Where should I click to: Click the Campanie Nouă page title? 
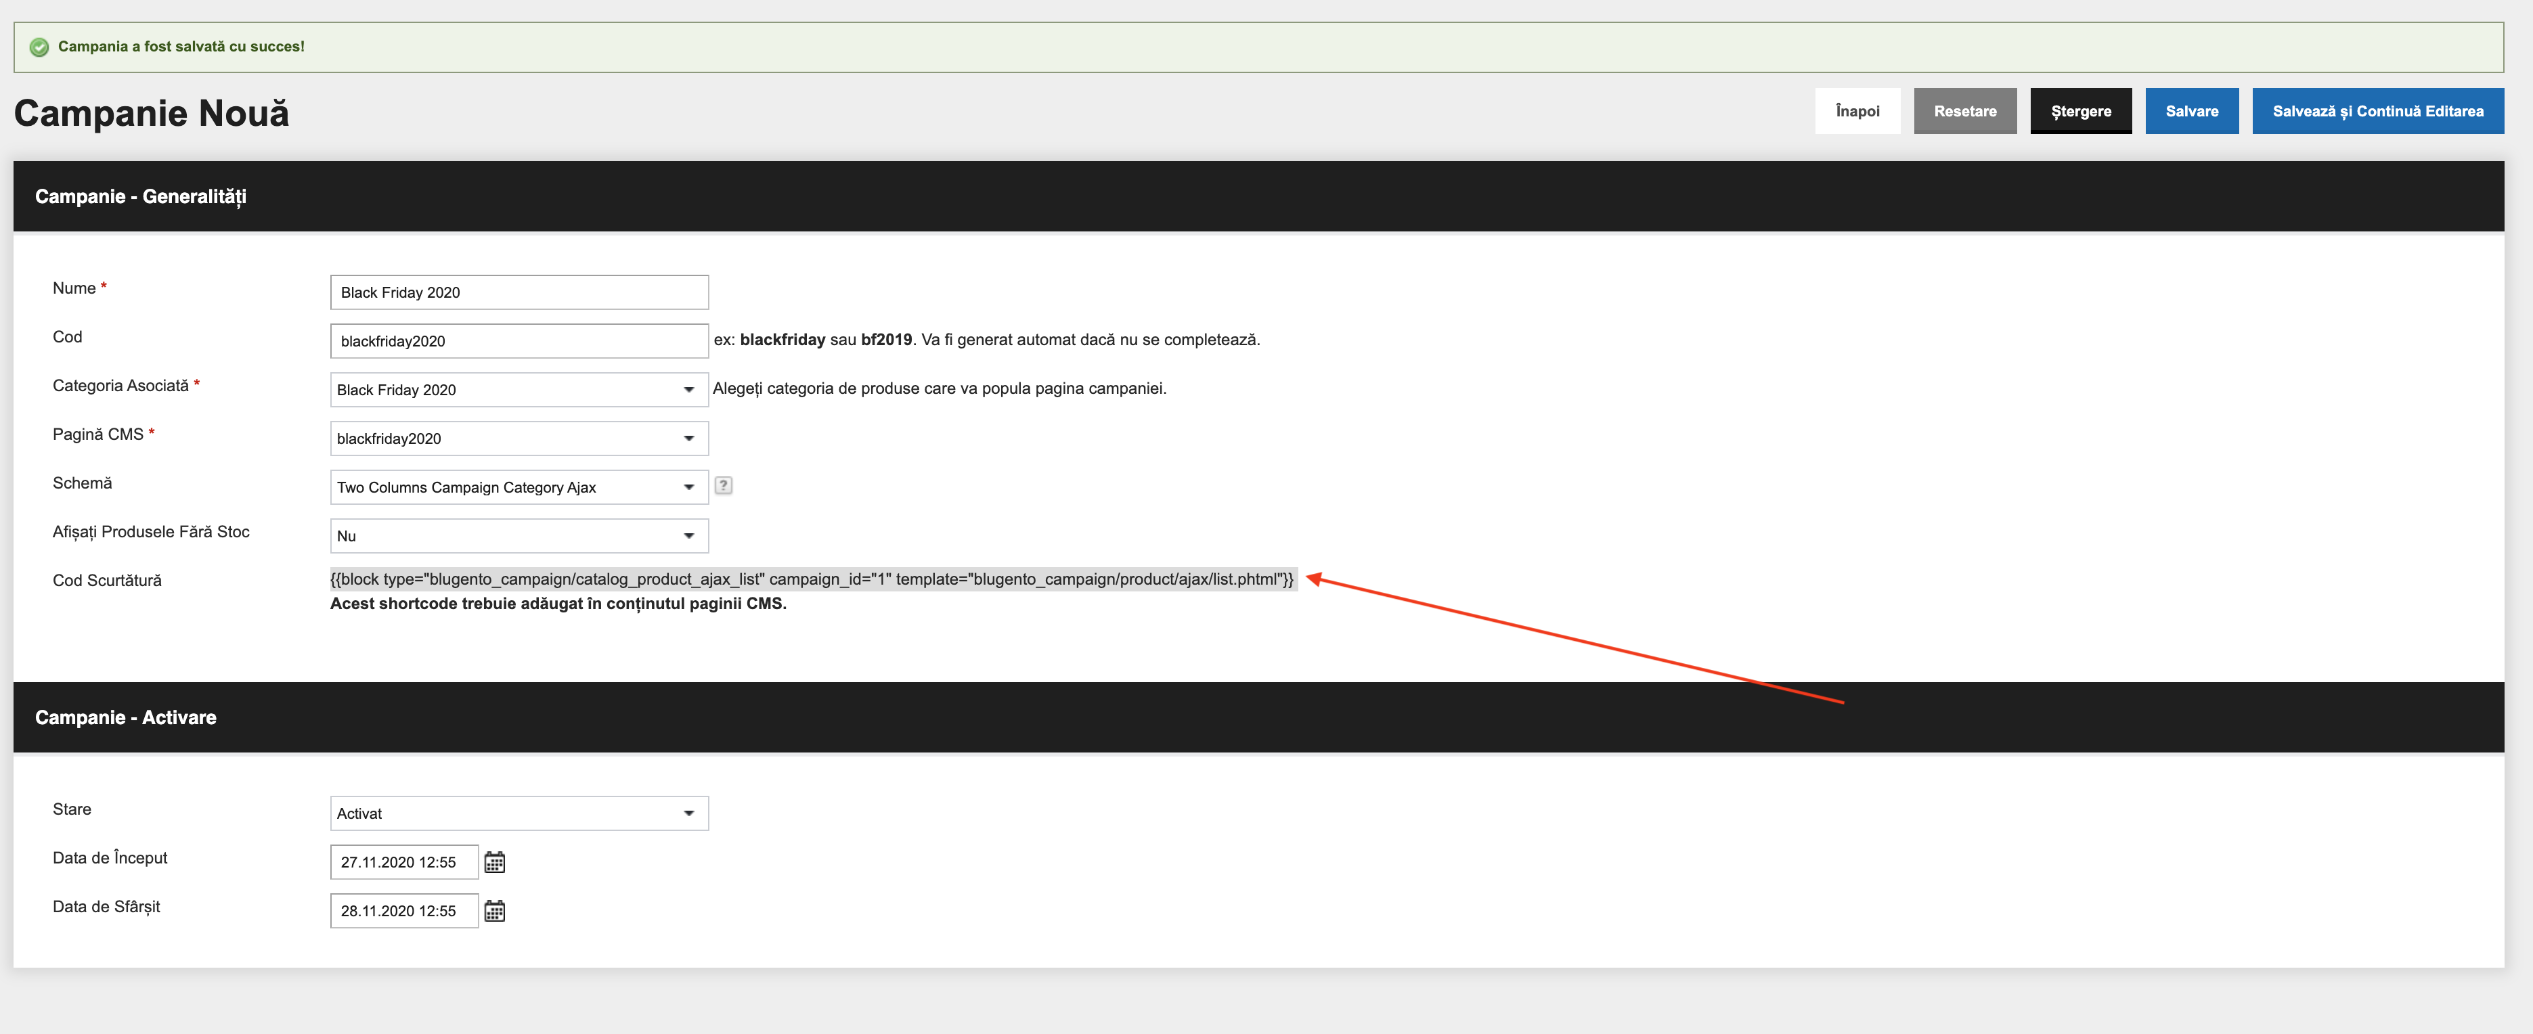click(152, 113)
